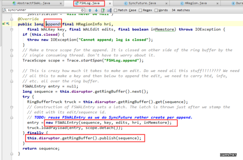Click the "new FSWALEntry(" constructor call
The image size is (243, 160).
[x=63, y=122]
